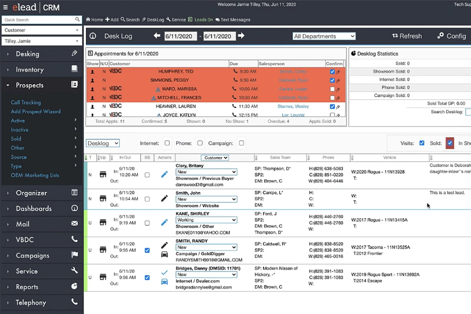The image size is (471, 314).
Task: Open the All Departments dropdown
Action: tap(324, 36)
